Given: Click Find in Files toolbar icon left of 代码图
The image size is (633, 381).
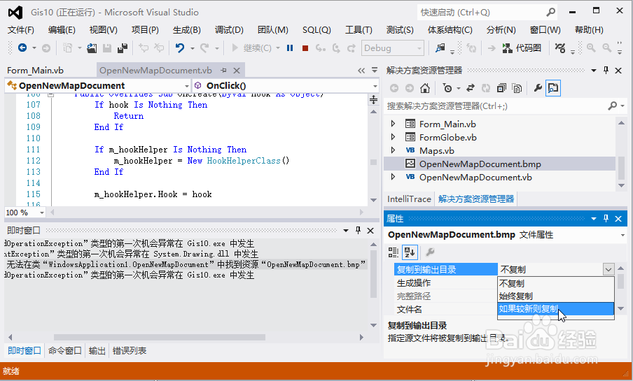Looking at the screenshot, I should pos(440,48).
